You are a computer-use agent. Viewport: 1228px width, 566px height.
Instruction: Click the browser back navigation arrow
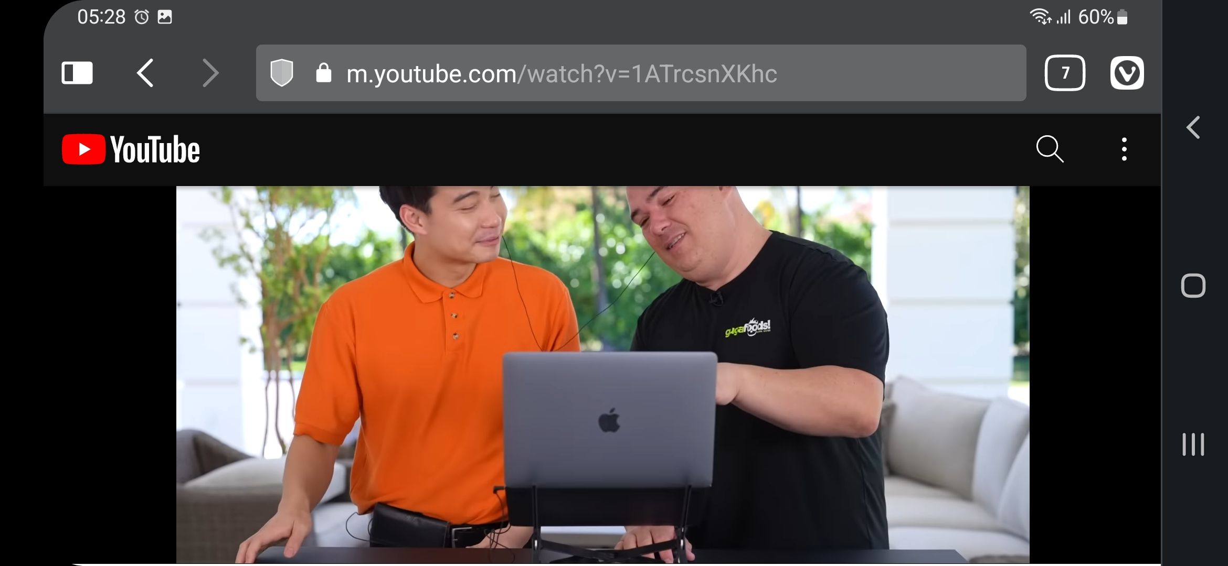144,73
